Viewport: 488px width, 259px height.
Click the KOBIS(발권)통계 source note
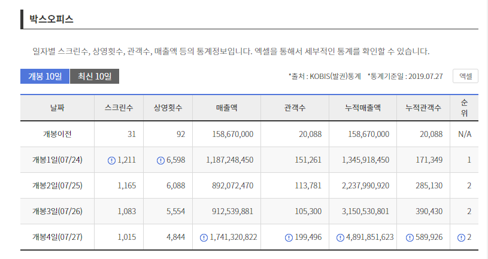325,76
